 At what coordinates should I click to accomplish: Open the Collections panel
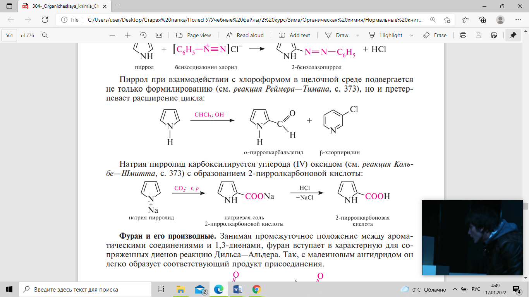click(x=483, y=20)
